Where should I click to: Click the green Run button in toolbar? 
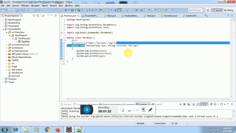pyautogui.click(x=72, y=10)
